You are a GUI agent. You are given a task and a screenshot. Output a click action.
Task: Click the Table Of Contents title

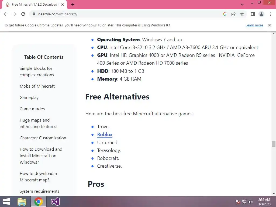click(x=44, y=57)
